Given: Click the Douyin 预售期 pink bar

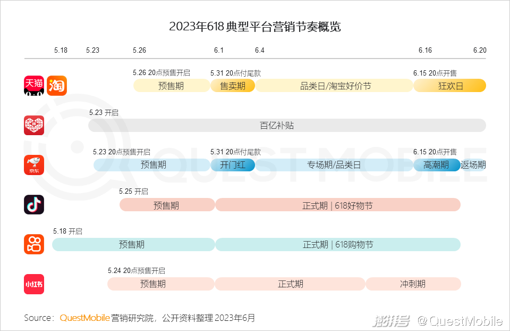Looking at the screenshot, I should coord(167,205).
